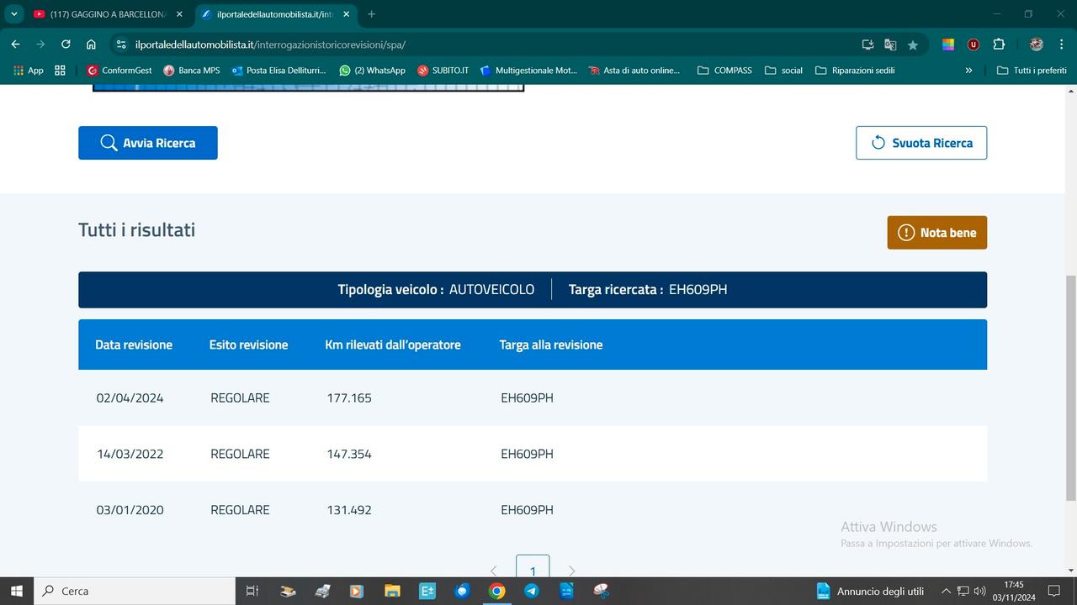Click the address bar URL field
1077x605 pixels.
point(488,45)
